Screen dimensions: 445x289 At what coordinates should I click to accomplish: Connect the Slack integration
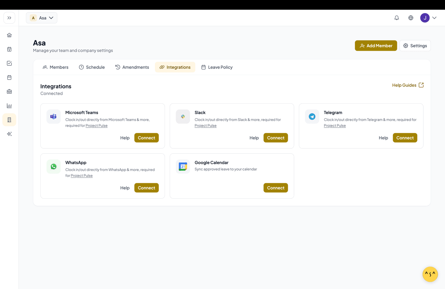coord(275,138)
